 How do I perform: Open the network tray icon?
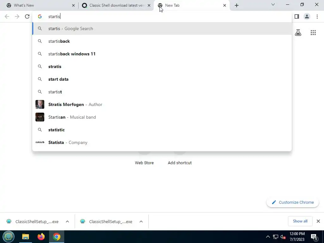(276, 237)
